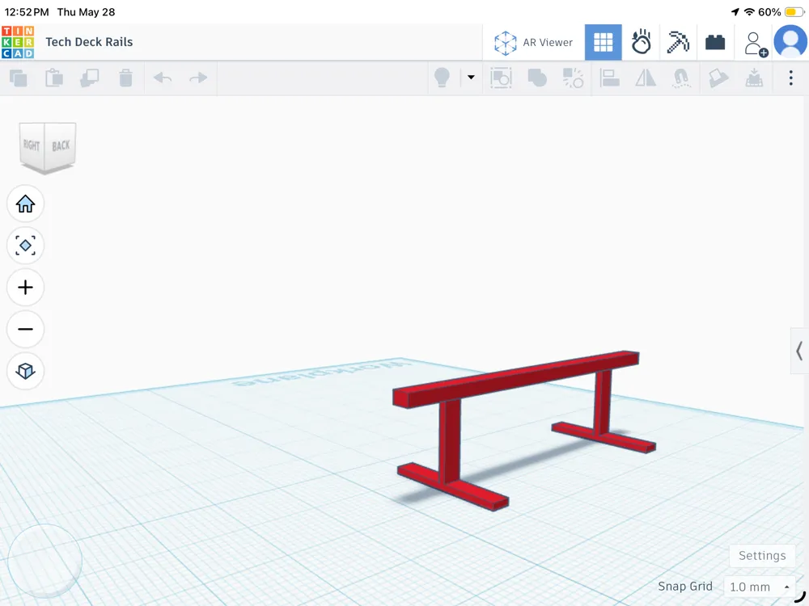The width and height of the screenshot is (809, 606).
Task: Click the Copy toolbar icon
Action: [19, 78]
